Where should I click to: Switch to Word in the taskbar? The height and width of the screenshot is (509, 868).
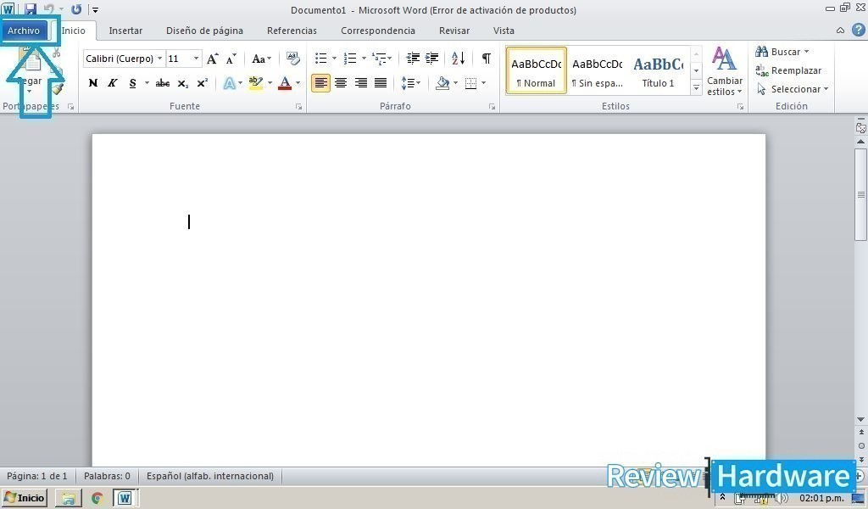[125, 498]
